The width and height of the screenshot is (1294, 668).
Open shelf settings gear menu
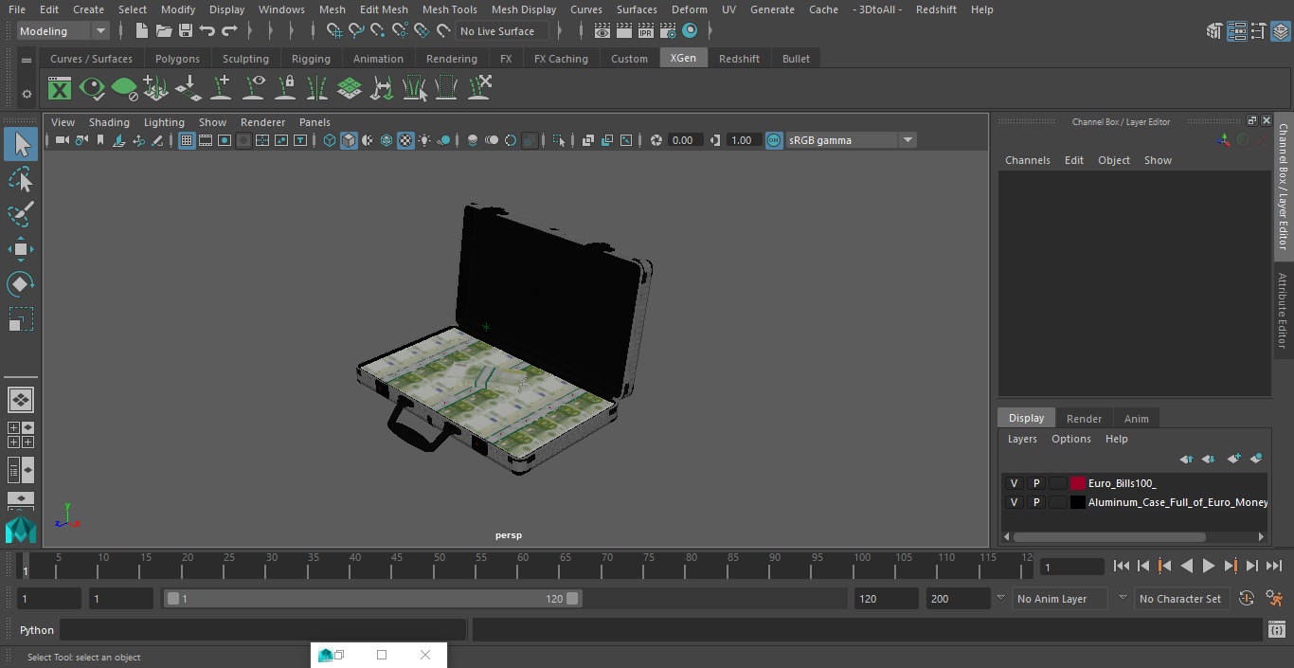[27, 94]
